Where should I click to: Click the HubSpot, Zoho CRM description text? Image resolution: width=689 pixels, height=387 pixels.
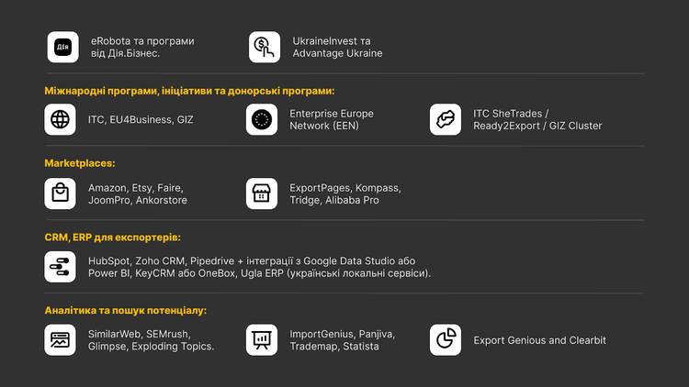pyautogui.click(x=260, y=267)
